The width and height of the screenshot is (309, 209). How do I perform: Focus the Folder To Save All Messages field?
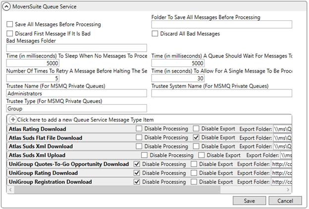pos(221,24)
